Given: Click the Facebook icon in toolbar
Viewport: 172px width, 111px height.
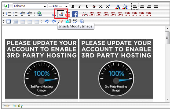Looking at the screenshot, I should pos(75,14).
